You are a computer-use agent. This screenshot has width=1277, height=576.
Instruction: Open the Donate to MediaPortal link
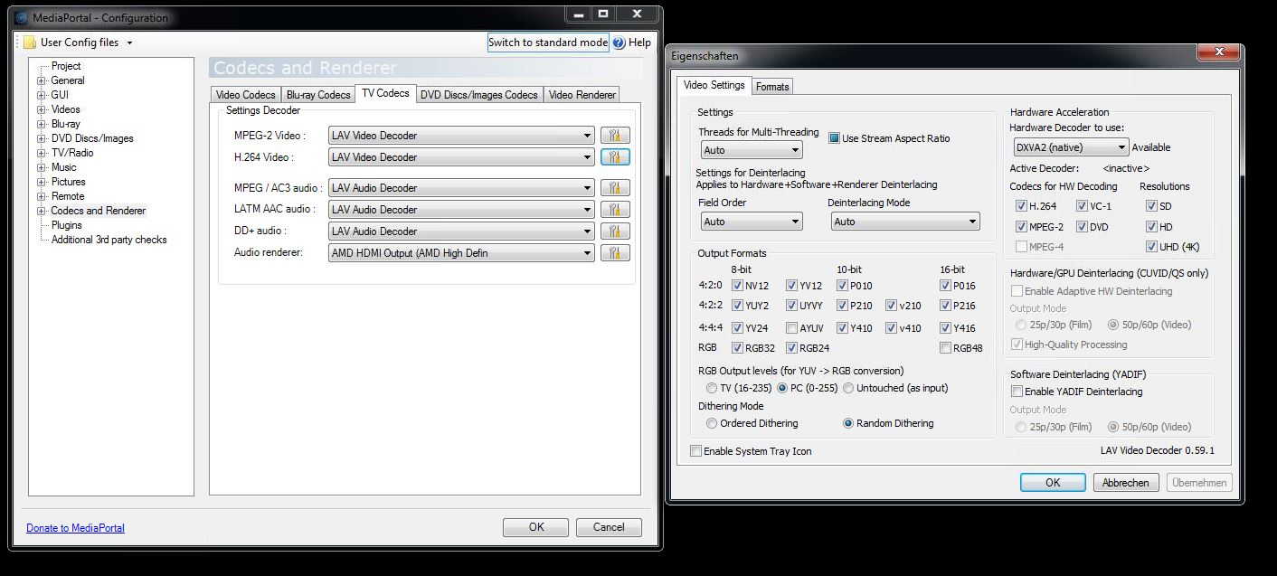pyautogui.click(x=75, y=528)
